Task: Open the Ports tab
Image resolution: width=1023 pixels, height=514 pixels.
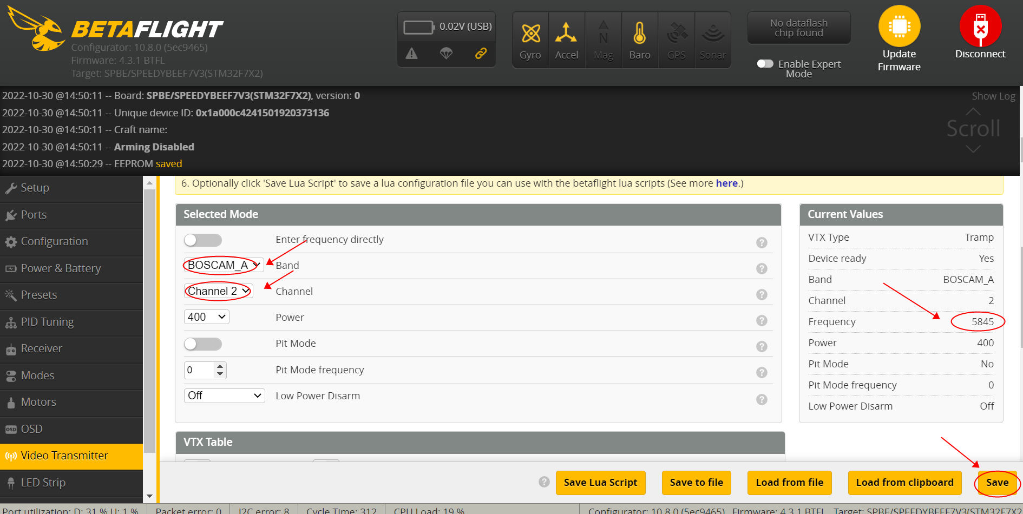Action: point(71,215)
